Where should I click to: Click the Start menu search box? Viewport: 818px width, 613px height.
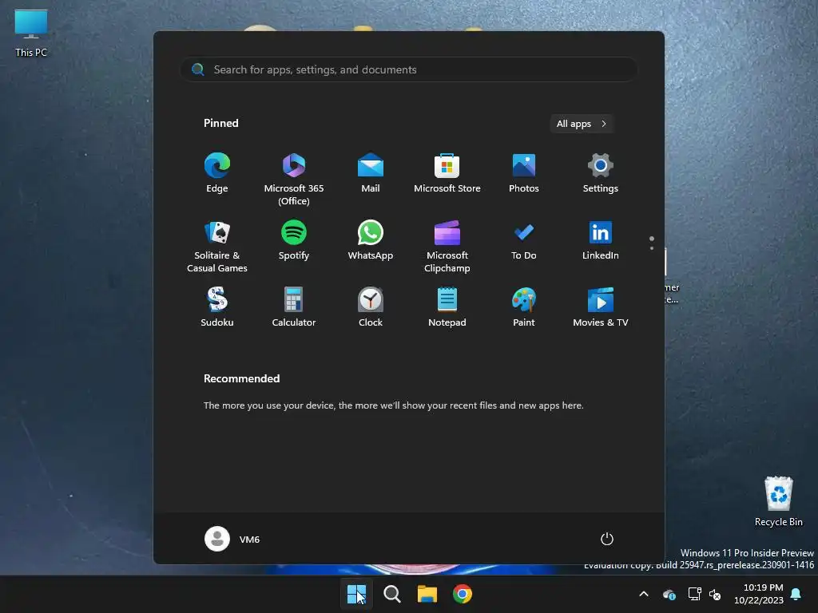(409, 69)
